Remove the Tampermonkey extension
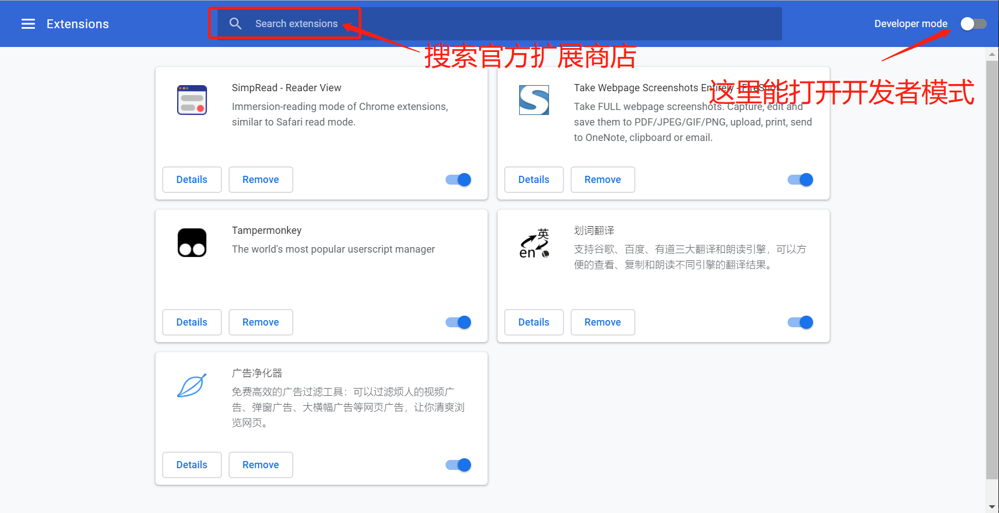 pos(261,322)
